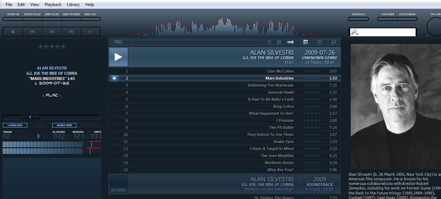Select track King Cobra
Viewport: 441px width, 199px height.
point(225,106)
